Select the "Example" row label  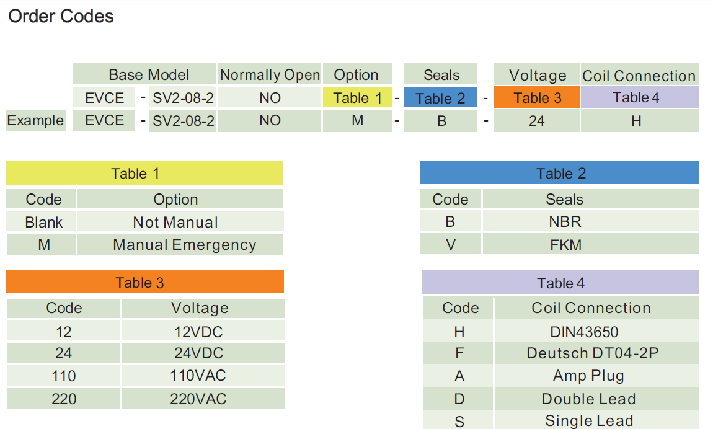pos(35,120)
